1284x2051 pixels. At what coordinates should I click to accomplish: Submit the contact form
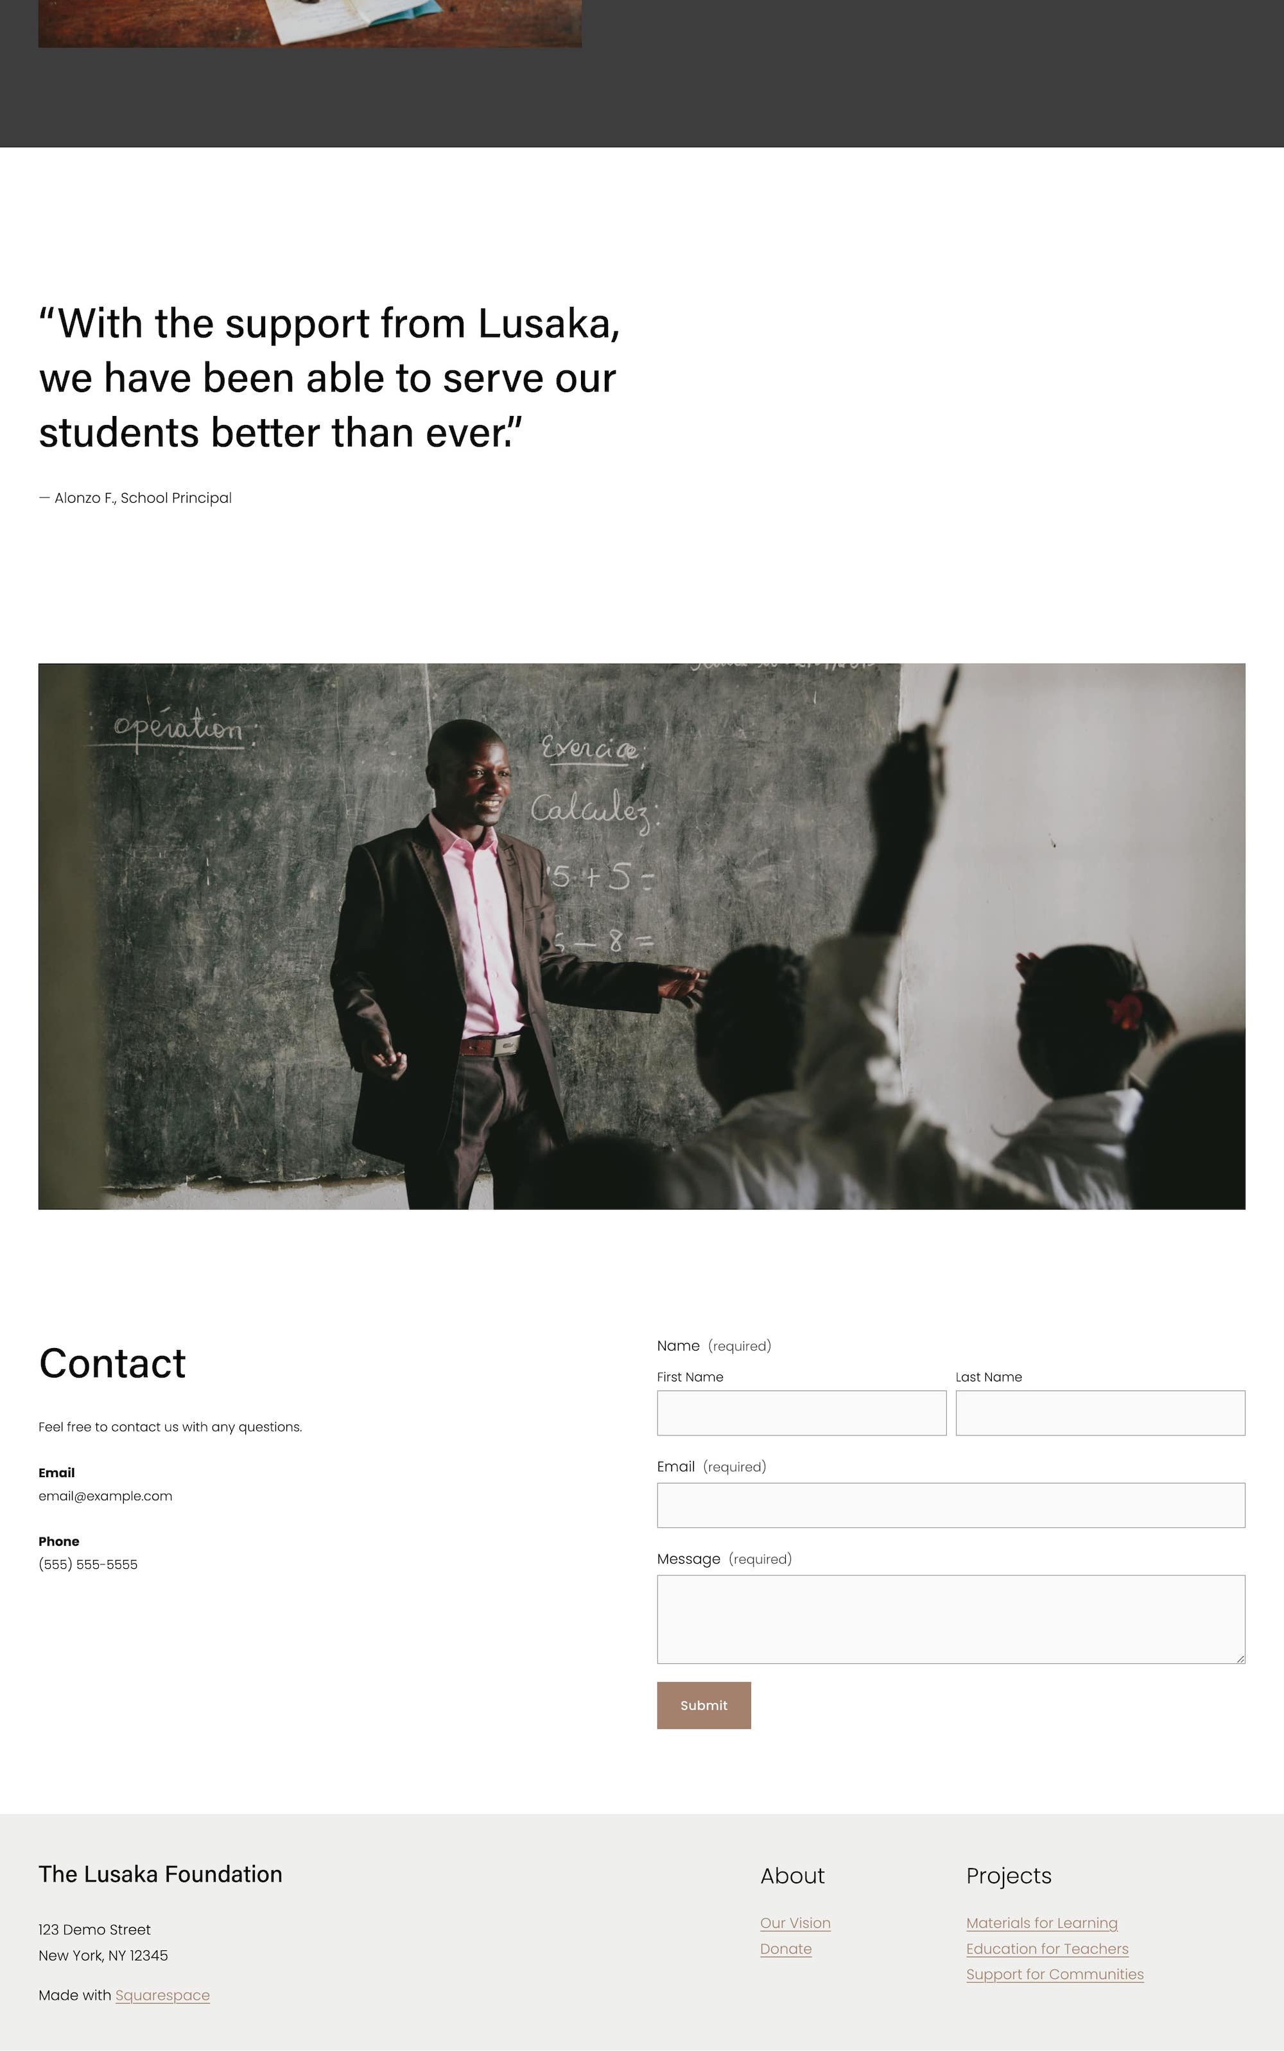704,1706
